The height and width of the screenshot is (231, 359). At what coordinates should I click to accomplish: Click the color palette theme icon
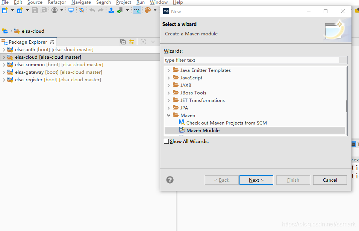[x=148, y=10]
